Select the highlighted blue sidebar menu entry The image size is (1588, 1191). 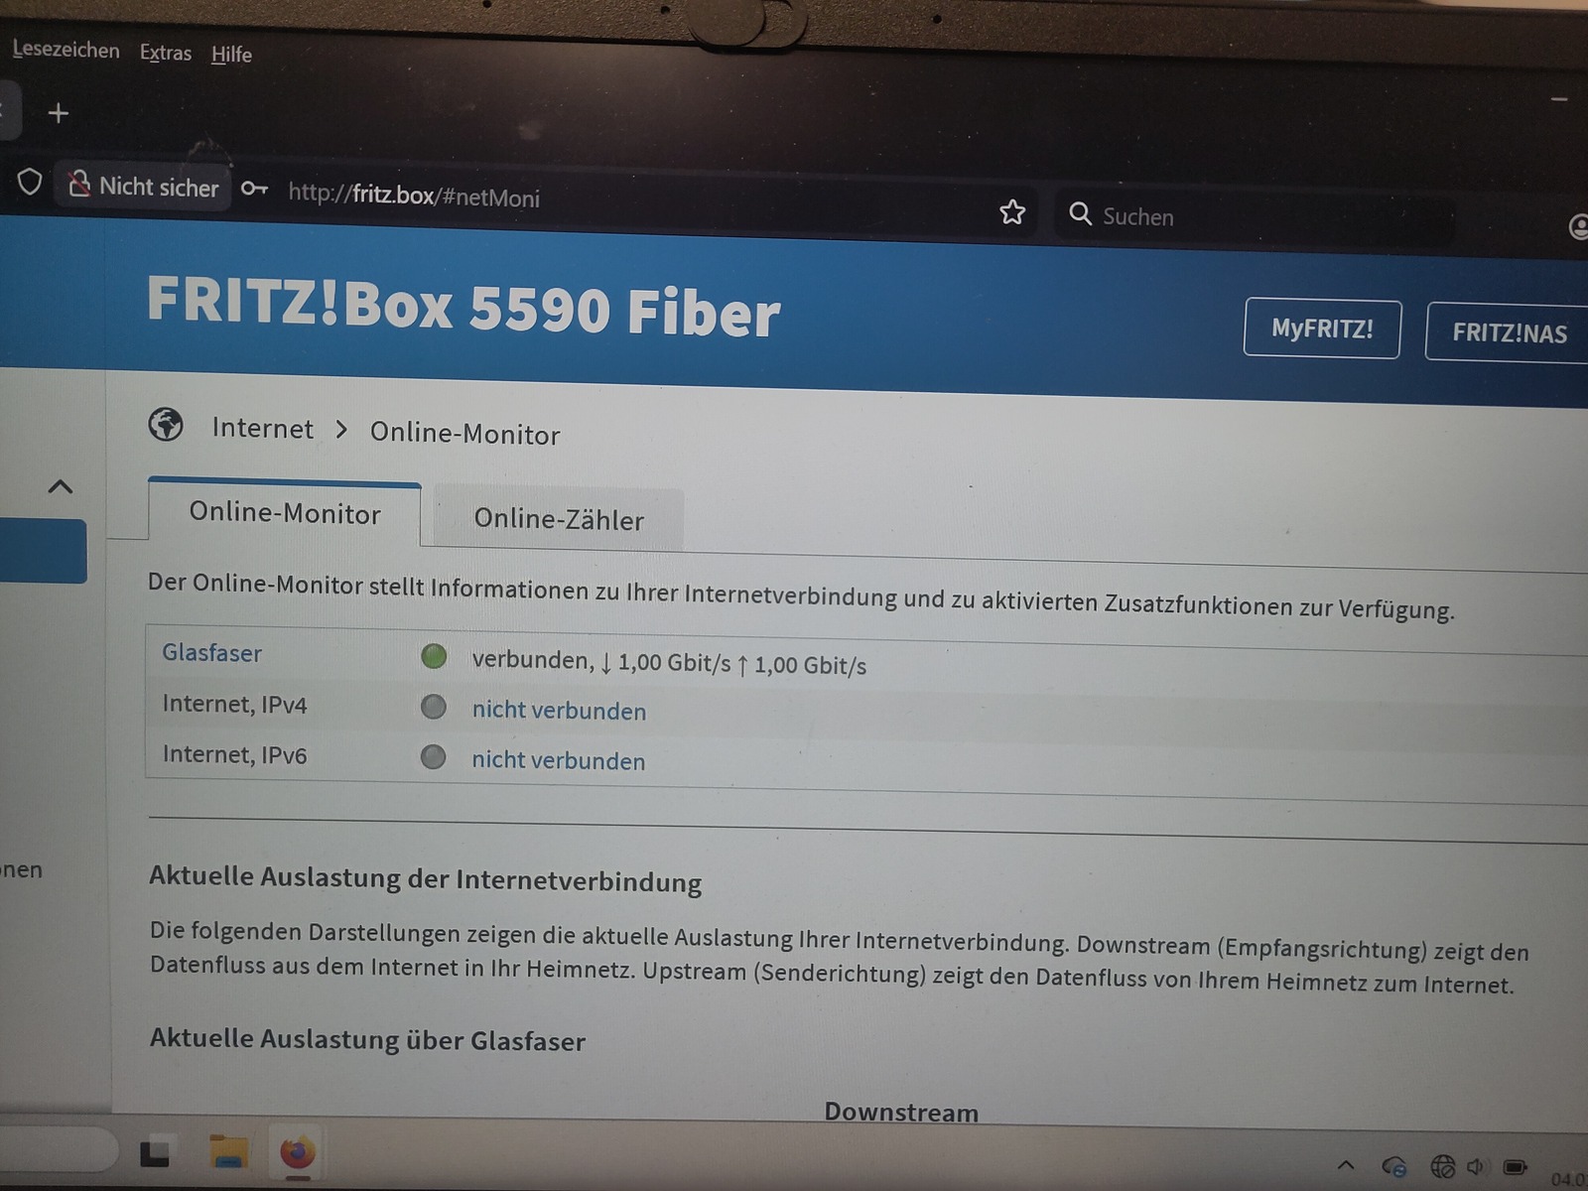(43, 551)
